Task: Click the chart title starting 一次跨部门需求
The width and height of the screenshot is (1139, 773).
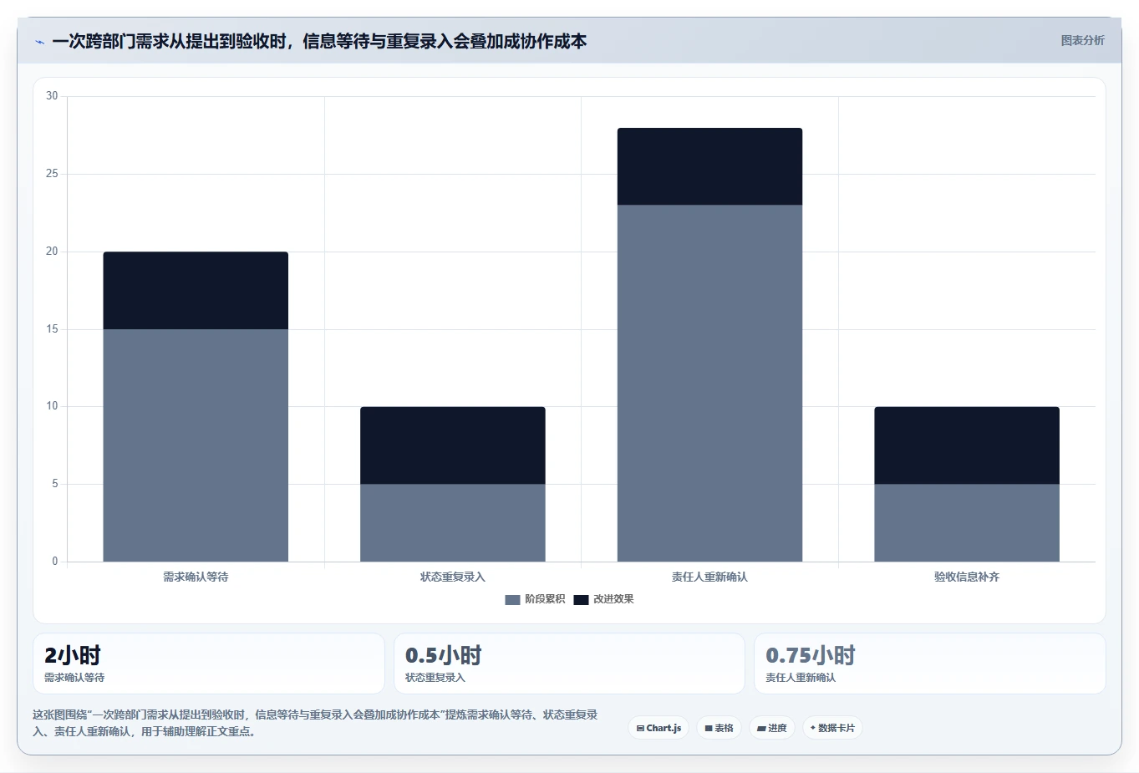Action: point(319,41)
